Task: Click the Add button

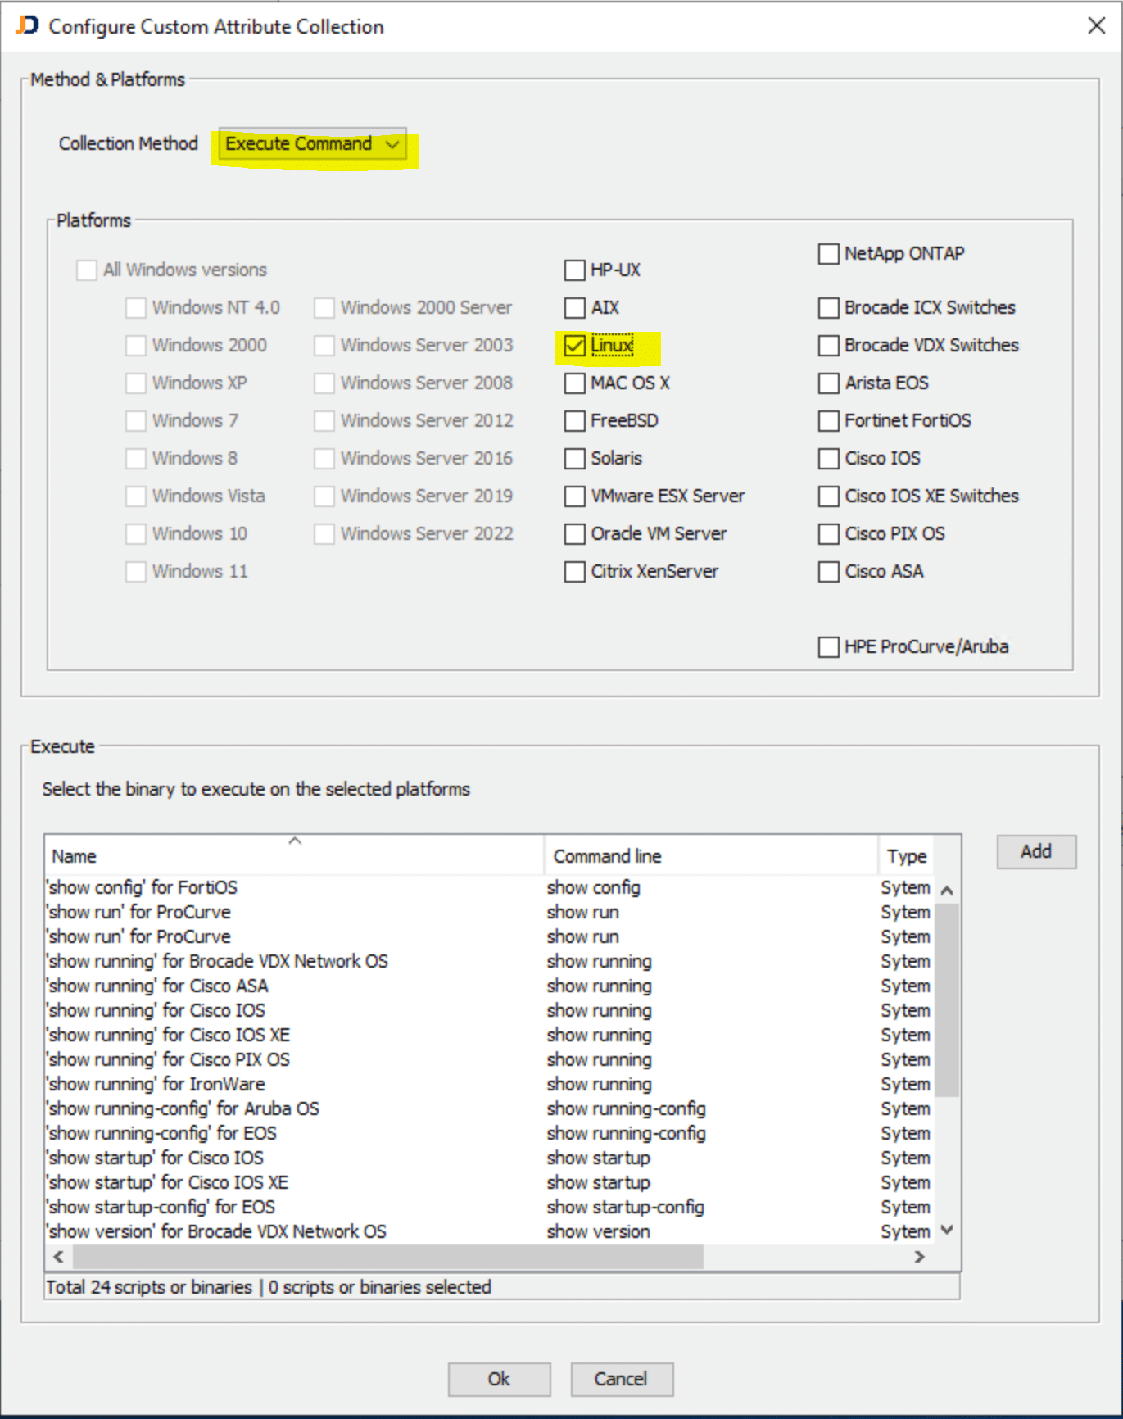Action: tap(1036, 852)
